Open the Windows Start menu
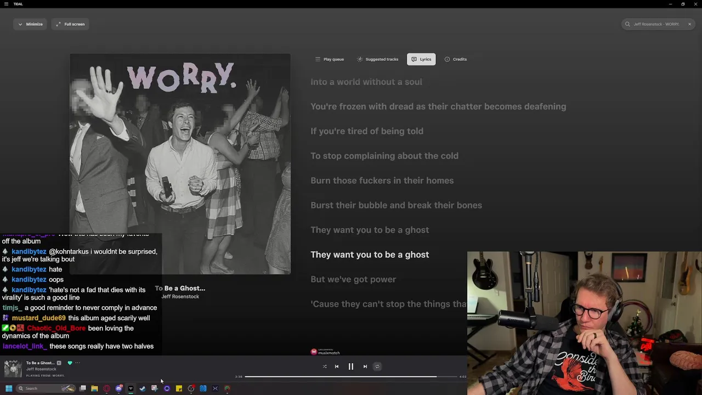 9,388
